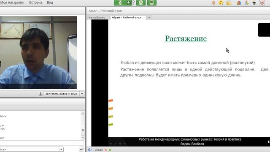Viewport: 270px width, 152px height.
Task: Open the Мои настройки menu
Action: point(12,3)
